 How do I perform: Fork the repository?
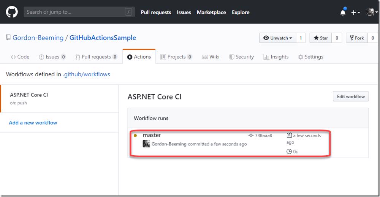click(x=357, y=38)
